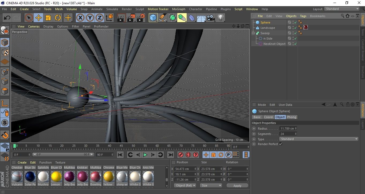Toggle Rotation keyframe recording

tap(221, 155)
